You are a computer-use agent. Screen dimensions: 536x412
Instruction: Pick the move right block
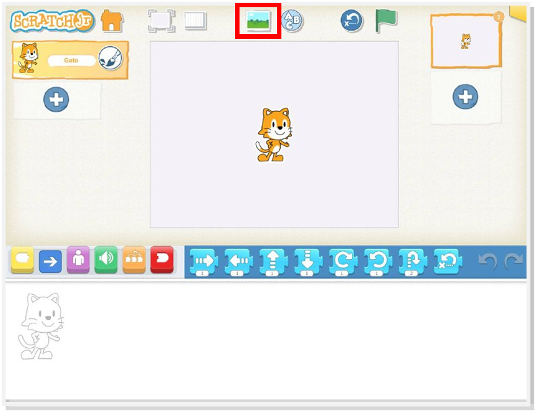pos(204,262)
